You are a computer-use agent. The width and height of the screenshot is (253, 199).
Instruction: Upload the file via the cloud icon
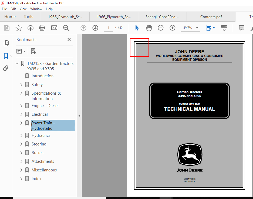pyautogui.click(x=30, y=28)
